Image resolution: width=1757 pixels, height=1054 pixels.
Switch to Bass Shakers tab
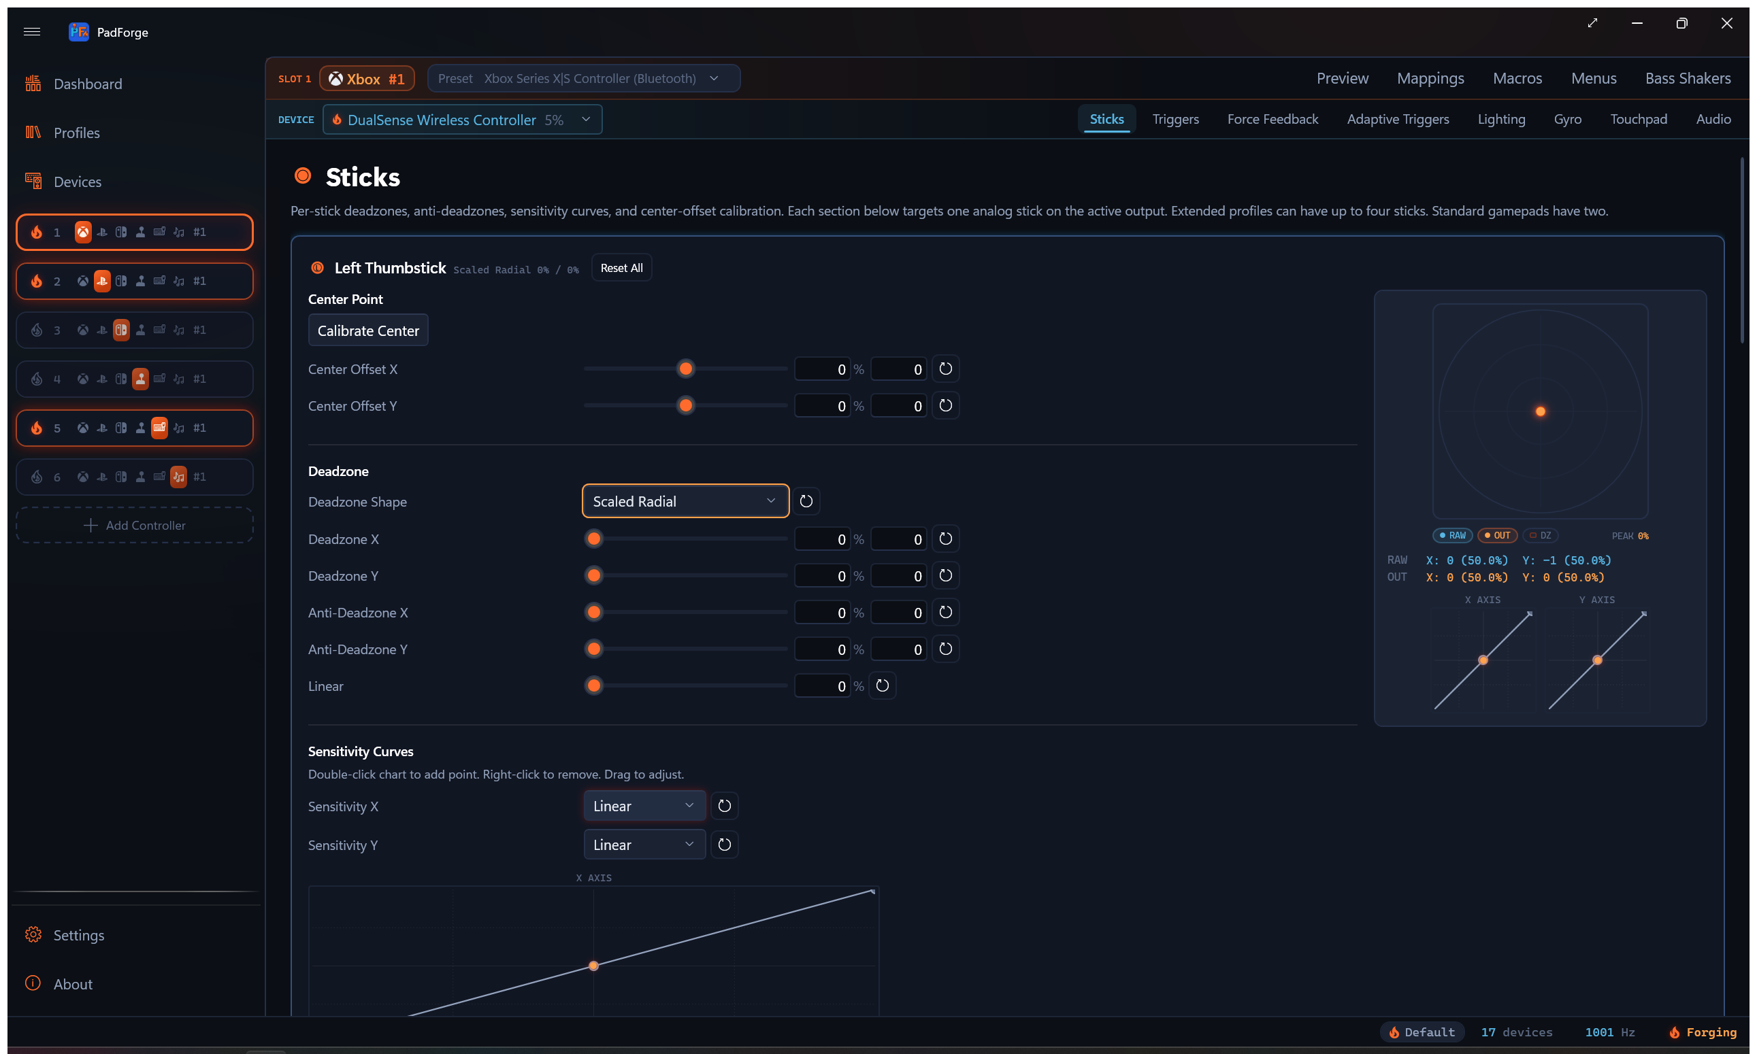[x=1688, y=79]
